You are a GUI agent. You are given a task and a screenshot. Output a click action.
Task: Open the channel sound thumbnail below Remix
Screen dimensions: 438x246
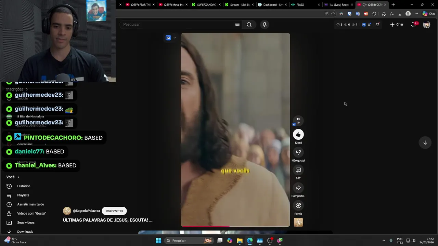(x=298, y=222)
